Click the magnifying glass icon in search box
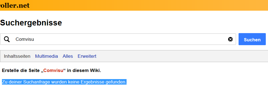 (7, 39)
